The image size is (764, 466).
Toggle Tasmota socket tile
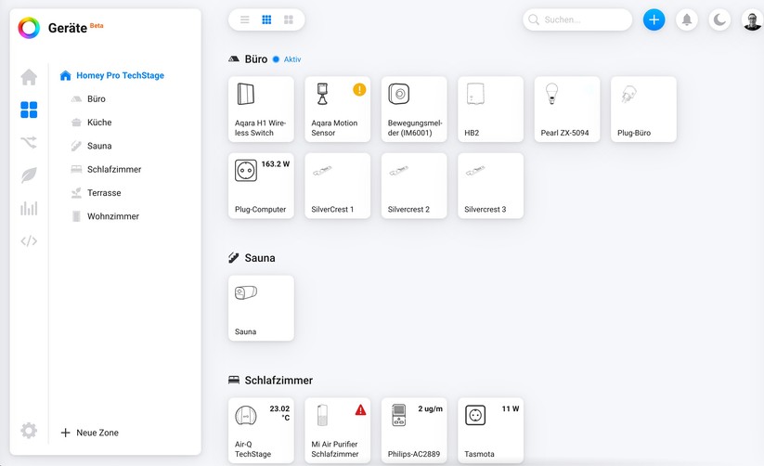491,431
